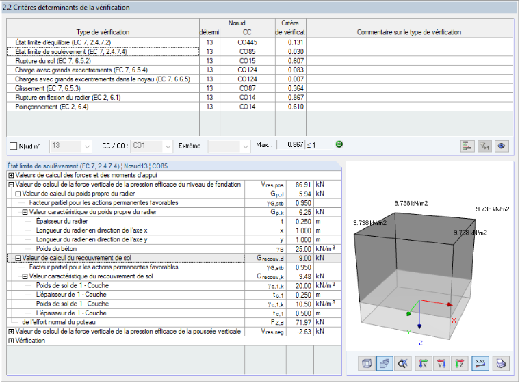
Task: Click the 9.00 Grecouv,d value
Action: (x=300, y=258)
